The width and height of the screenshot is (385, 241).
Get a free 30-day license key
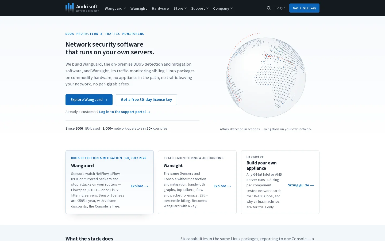point(146,100)
